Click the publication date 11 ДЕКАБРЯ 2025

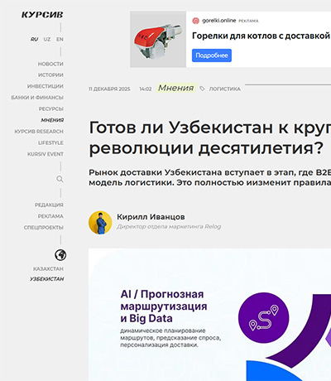point(109,89)
